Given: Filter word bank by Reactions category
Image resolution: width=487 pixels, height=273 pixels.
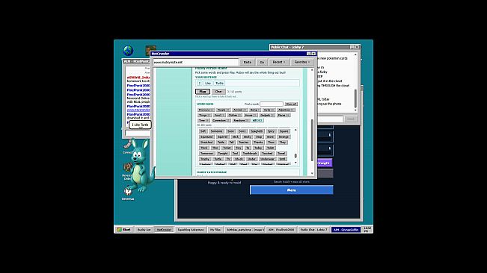Looking at the screenshot, I should pos(241,120).
